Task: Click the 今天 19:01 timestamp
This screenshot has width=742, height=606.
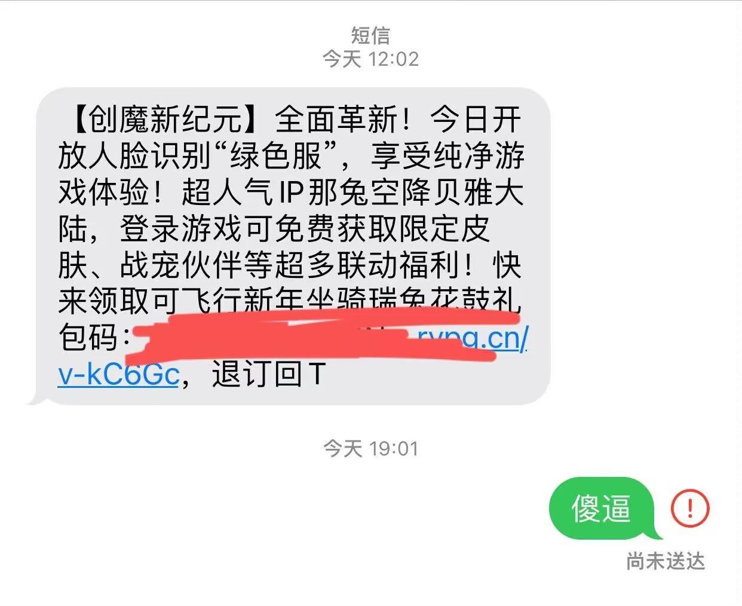Action: coord(370,448)
